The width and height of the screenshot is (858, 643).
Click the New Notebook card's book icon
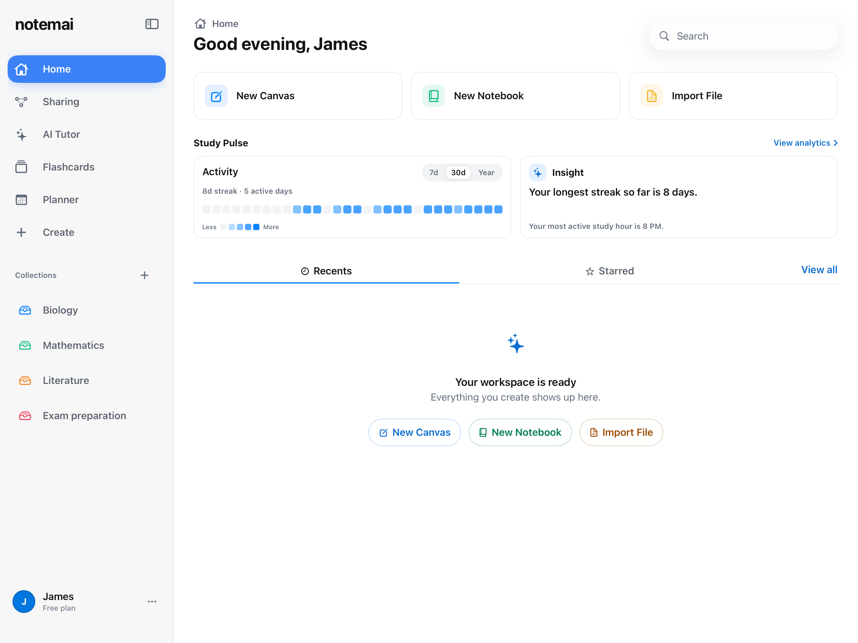pyautogui.click(x=434, y=96)
